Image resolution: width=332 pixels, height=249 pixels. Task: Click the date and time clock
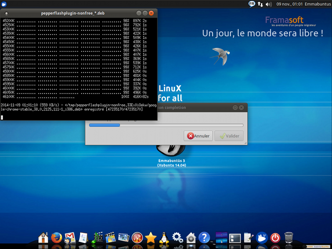pyautogui.click(x=289, y=4)
